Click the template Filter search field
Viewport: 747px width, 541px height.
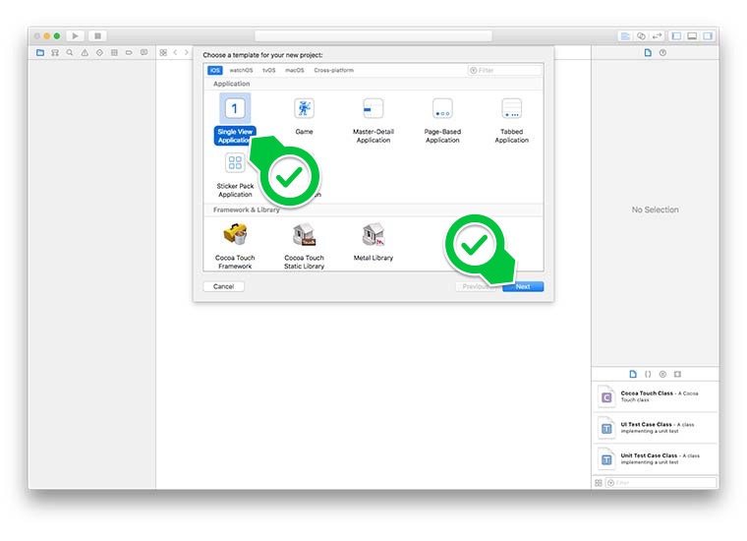pyautogui.click(x=504, y=70)
